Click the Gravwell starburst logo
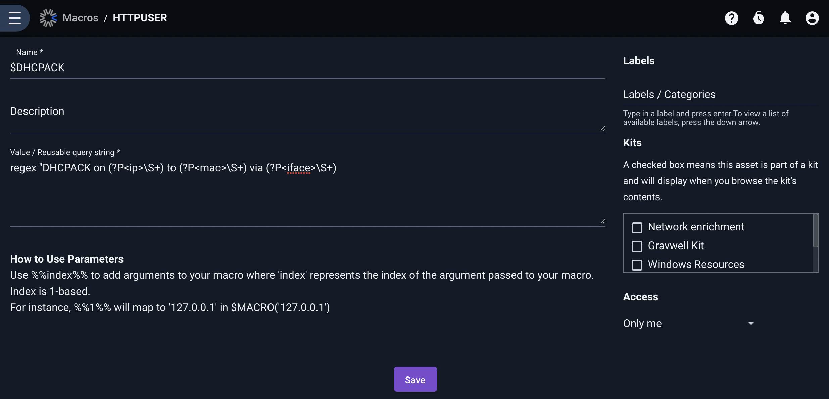The image size is (829, 399). coord(48,18)
